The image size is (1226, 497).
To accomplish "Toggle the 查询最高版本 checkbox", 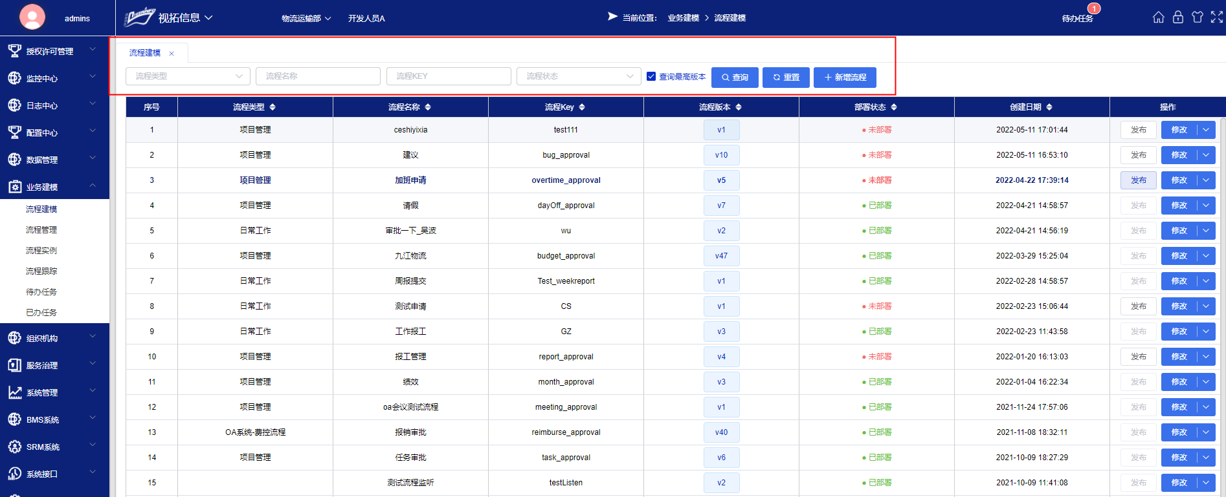I will 651,76.
